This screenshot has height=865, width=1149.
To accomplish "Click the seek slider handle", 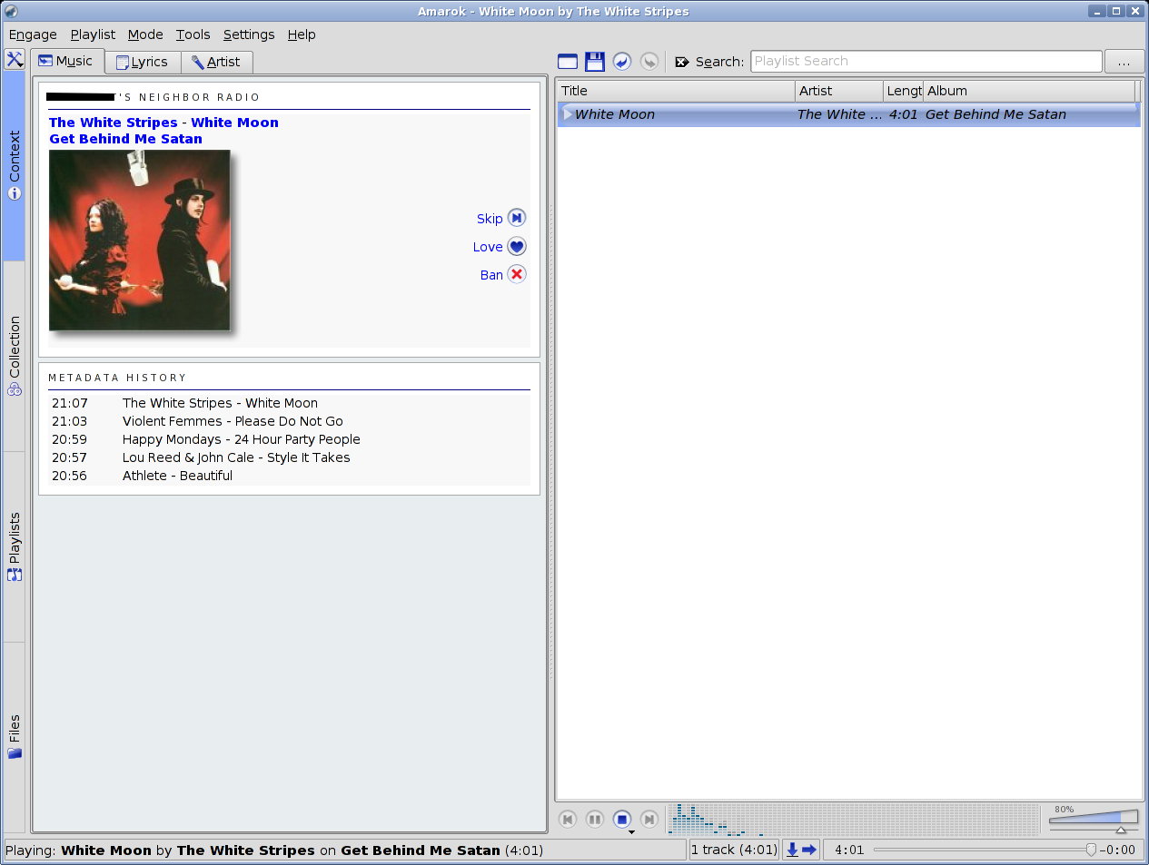I will tap(1091, 850).
